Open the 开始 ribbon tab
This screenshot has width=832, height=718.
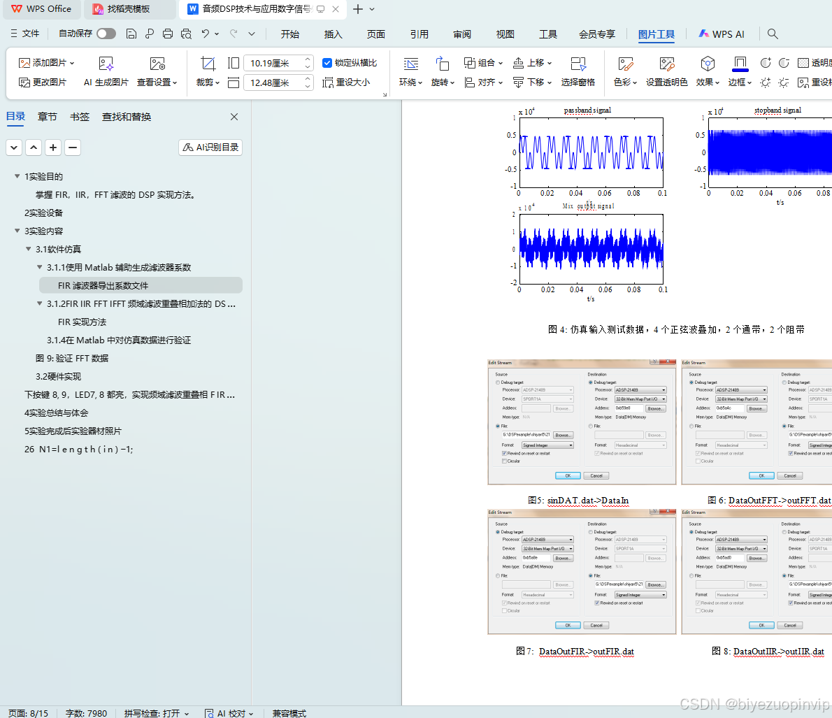point(289,34)
